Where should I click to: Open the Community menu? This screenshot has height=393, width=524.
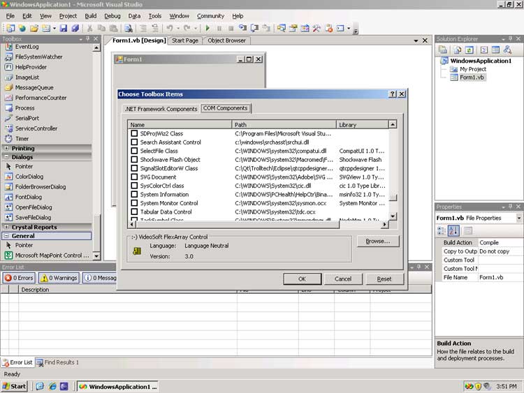(210, 16)
